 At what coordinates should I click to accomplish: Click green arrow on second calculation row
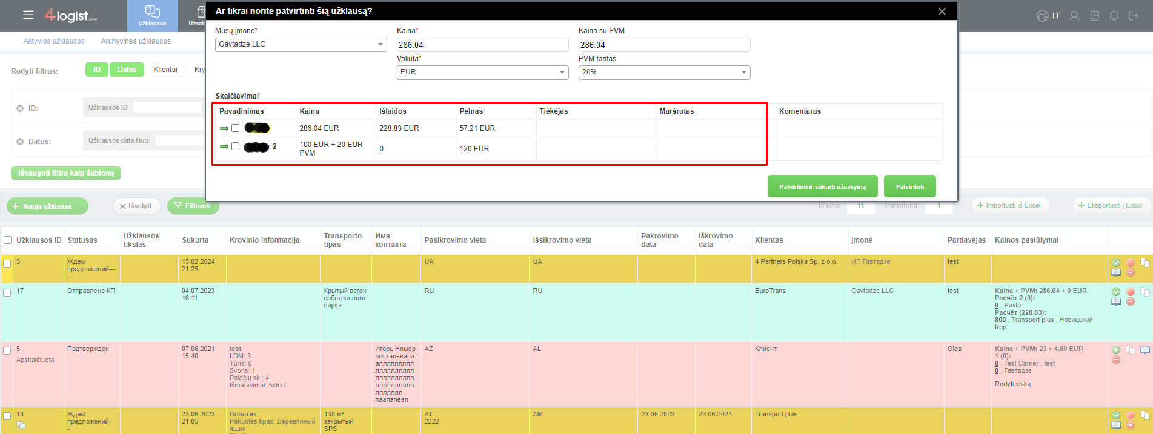[x=224, y=146]
